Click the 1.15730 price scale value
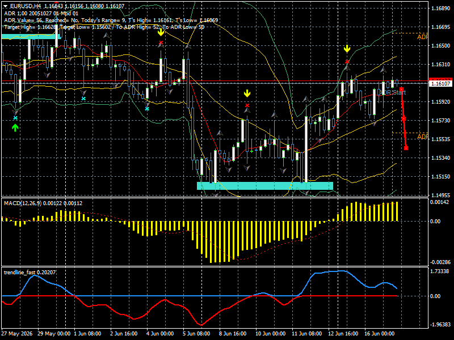Viewport: 454px width, 340px height. click(441, 121)
